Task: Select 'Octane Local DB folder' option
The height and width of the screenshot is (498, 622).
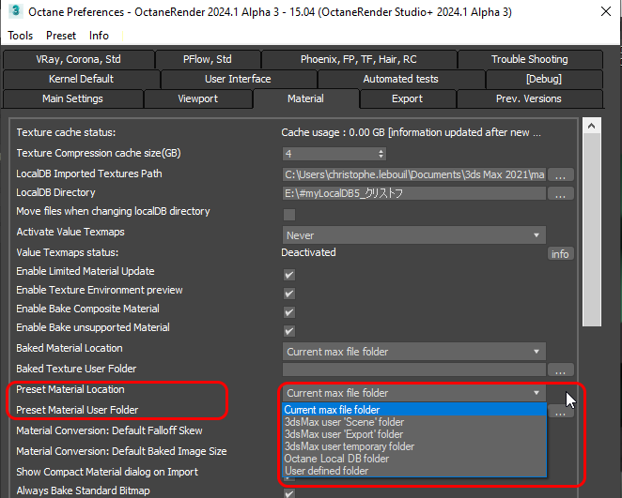Action: [x=337, y=459]
